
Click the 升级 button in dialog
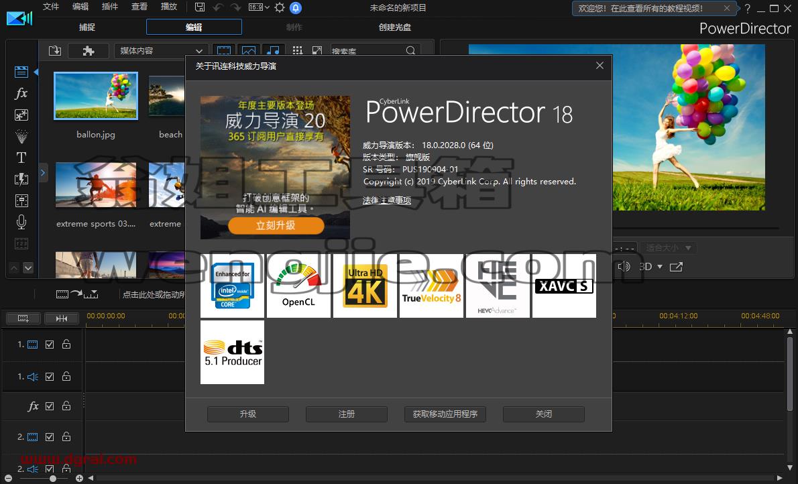[x=248, y=414]
